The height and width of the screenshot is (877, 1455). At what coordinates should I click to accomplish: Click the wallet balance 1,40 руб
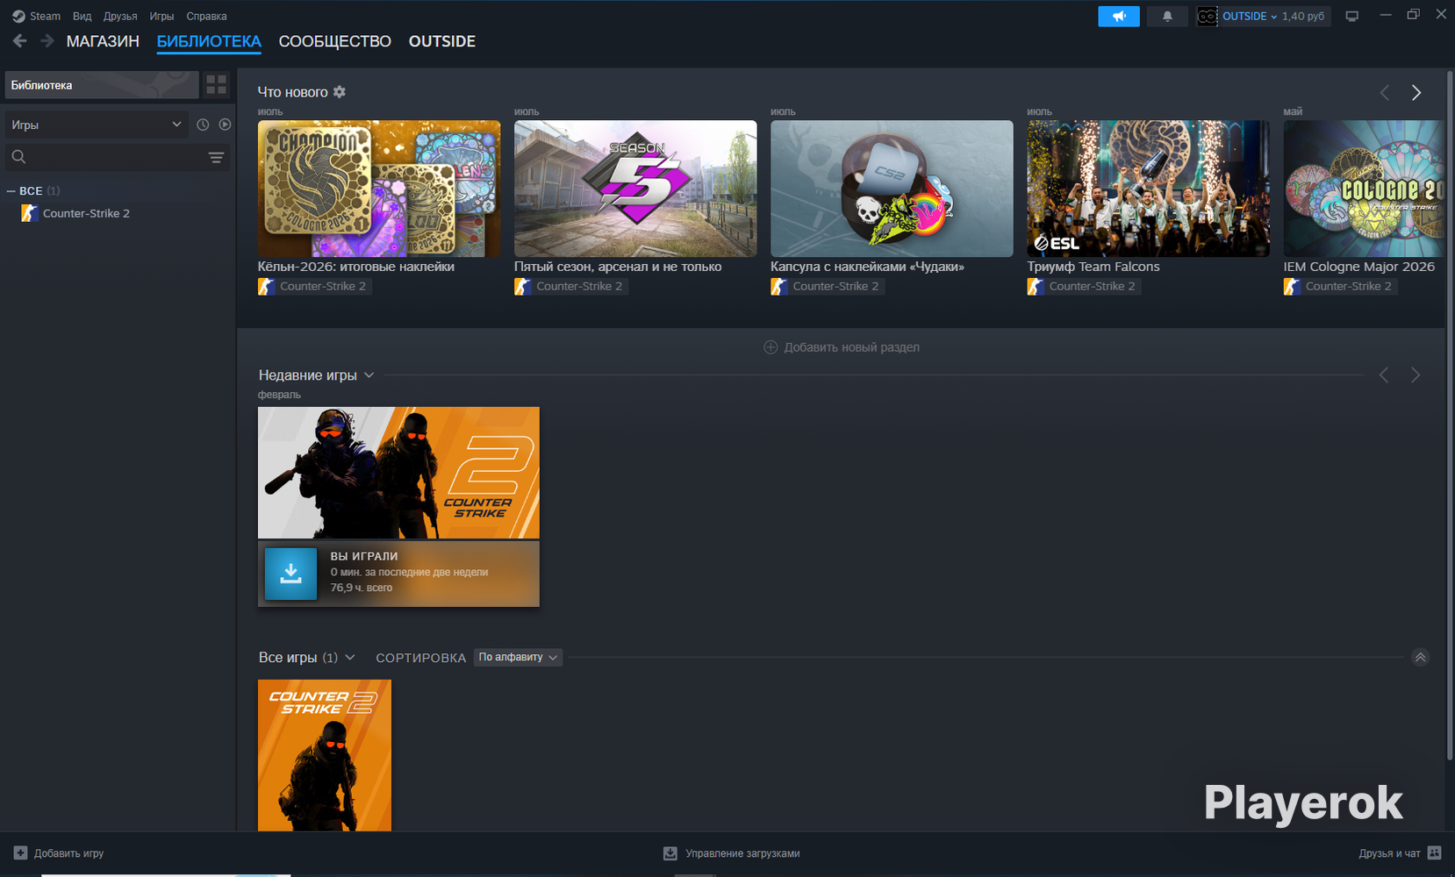point(1303,17)
